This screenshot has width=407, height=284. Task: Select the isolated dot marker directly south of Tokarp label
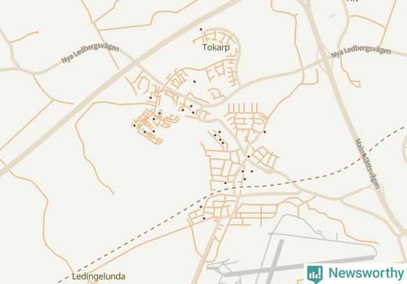click(x=194, y=81)
